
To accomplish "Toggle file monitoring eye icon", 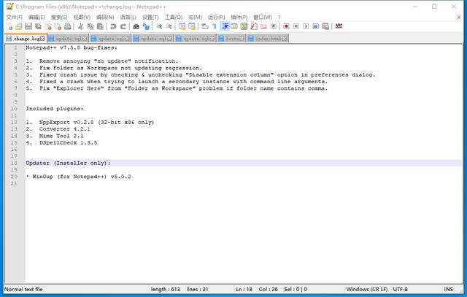I will coord(274,26).
